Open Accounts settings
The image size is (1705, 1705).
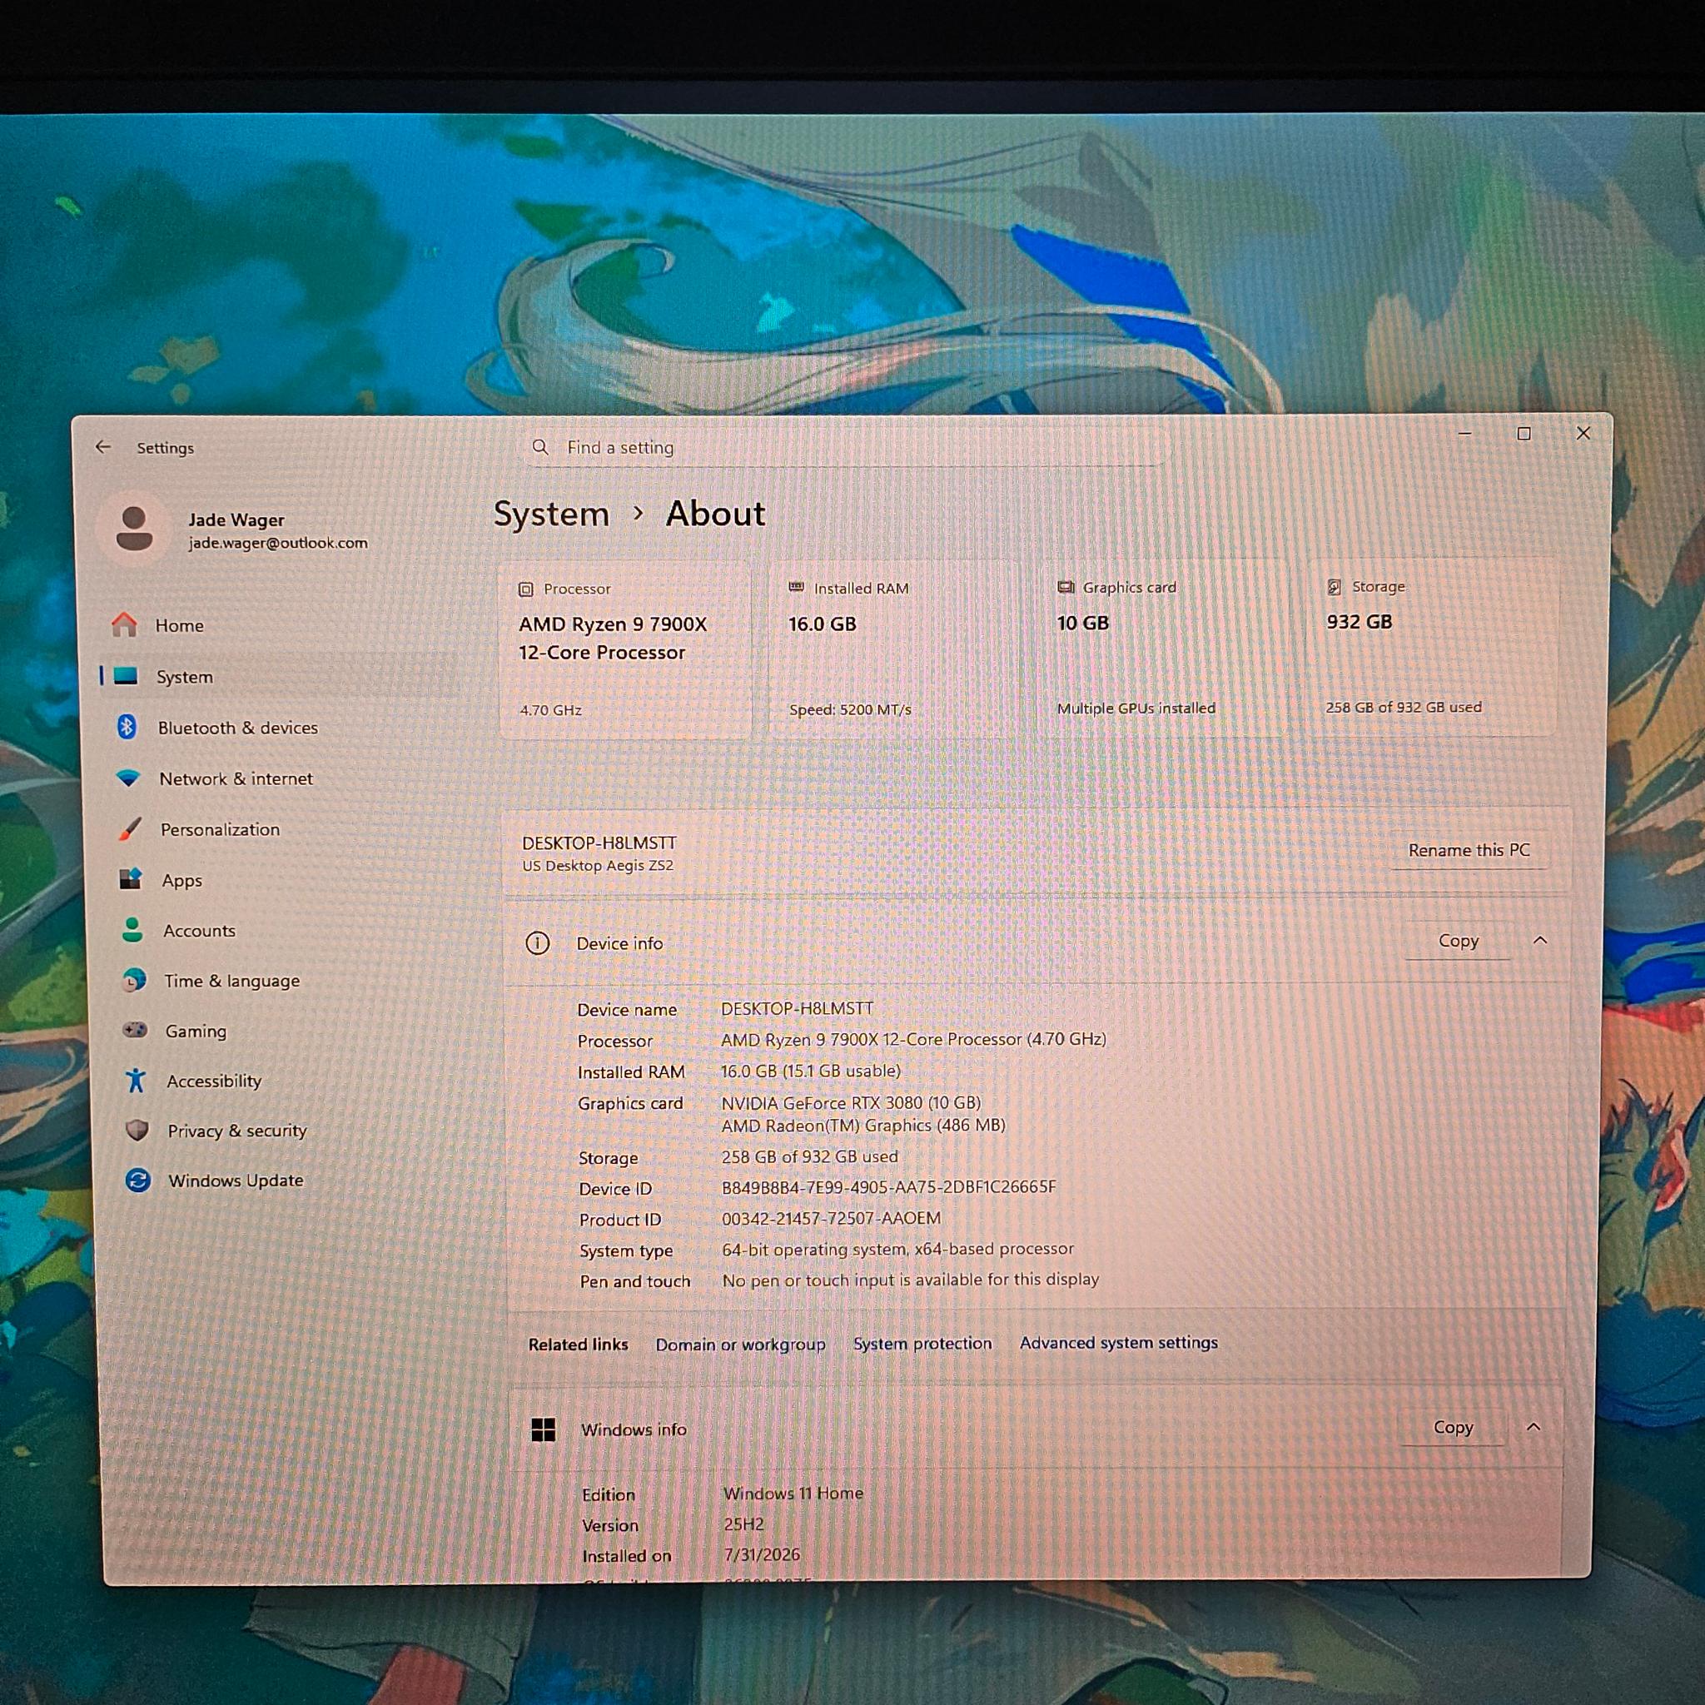pyautogui.click(x=287, y=930)
